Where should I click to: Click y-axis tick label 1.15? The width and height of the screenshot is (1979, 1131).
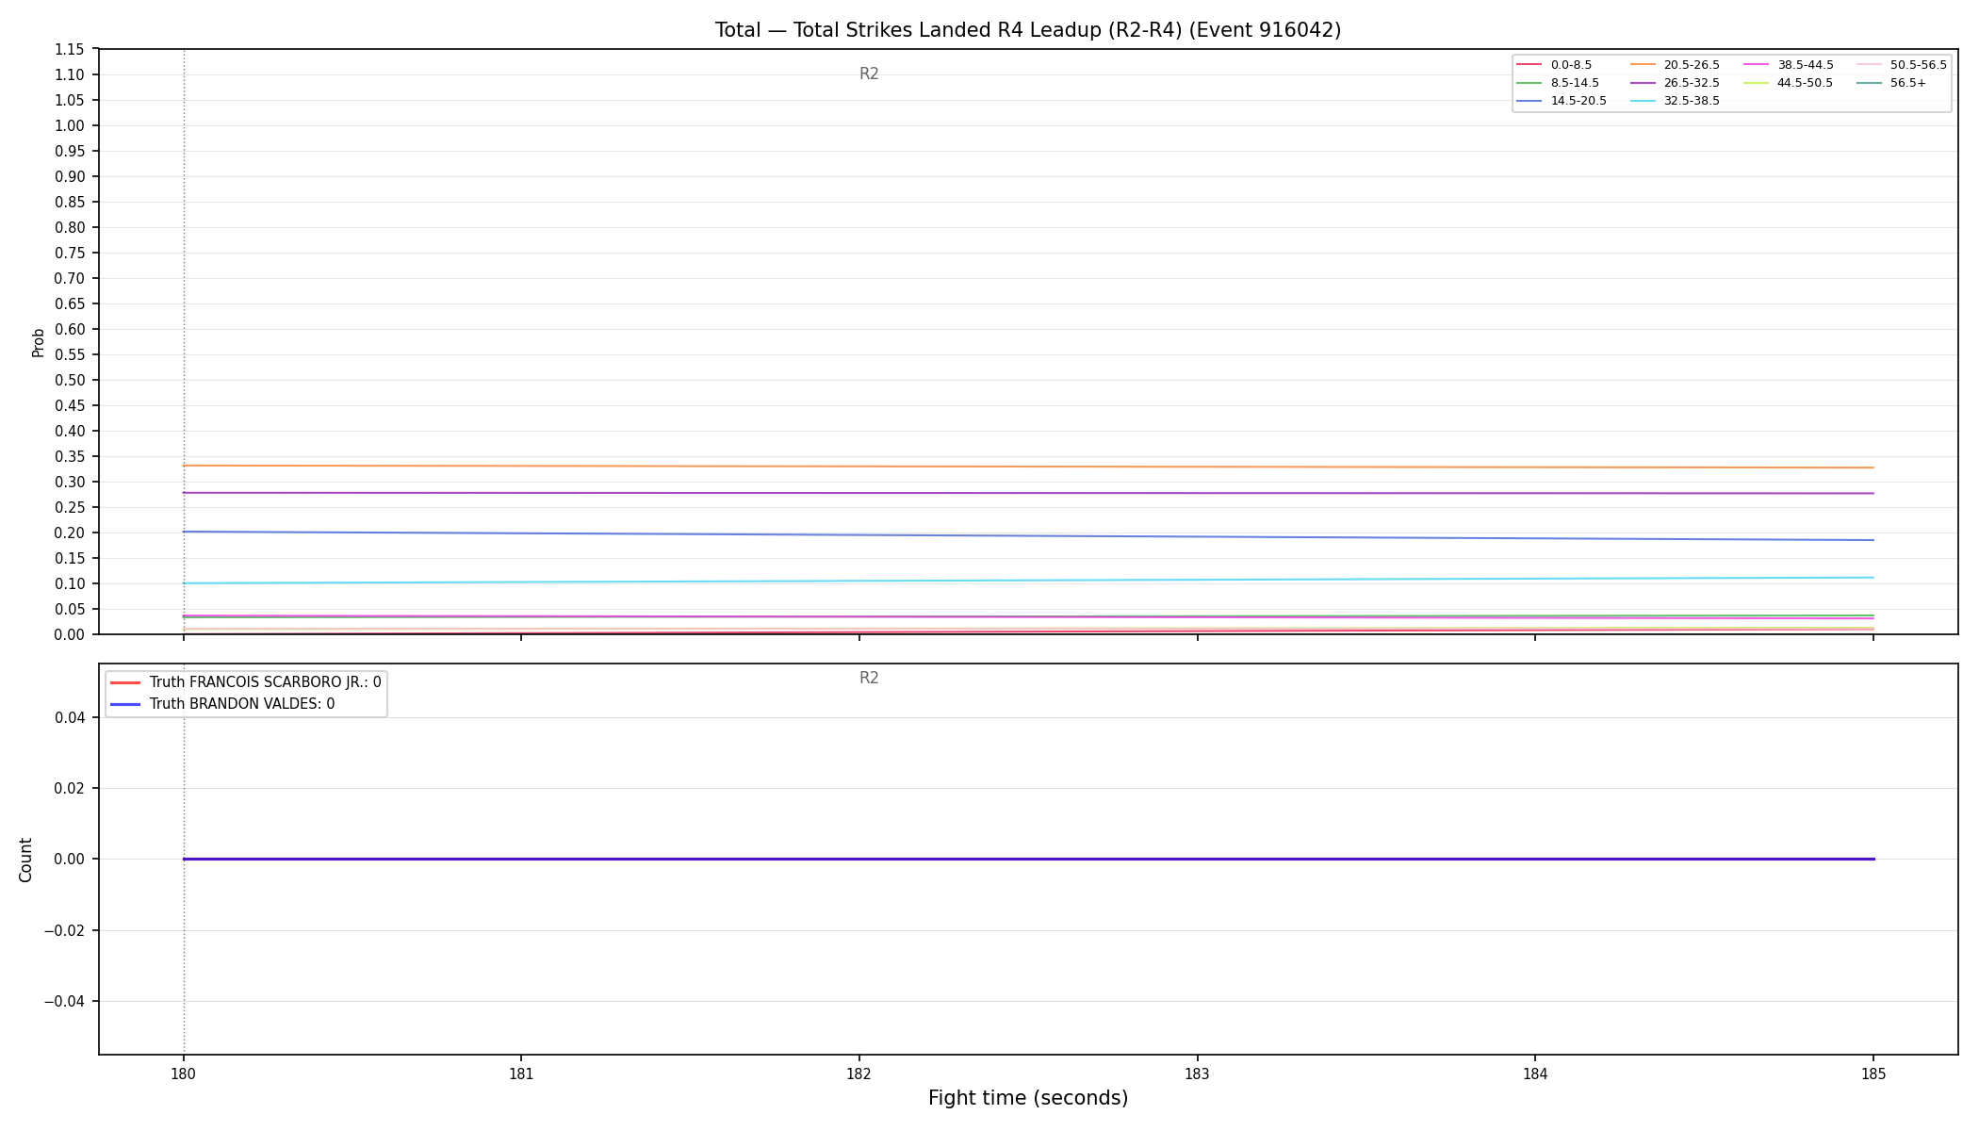point(70,50)
